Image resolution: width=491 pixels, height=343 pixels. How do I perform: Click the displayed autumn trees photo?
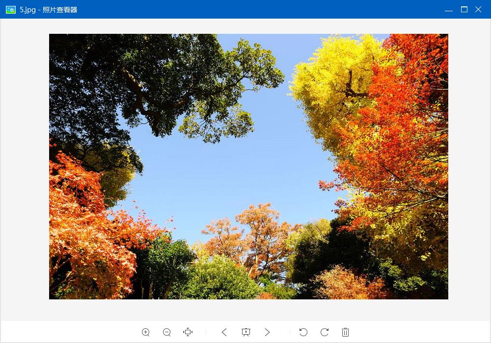click(x=248, y=167)
